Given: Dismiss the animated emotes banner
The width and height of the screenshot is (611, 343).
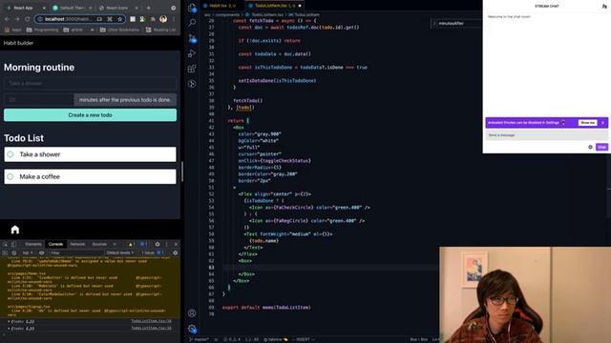Looking at the screenshot, I should pyautogui.click(x=602, y=123).
